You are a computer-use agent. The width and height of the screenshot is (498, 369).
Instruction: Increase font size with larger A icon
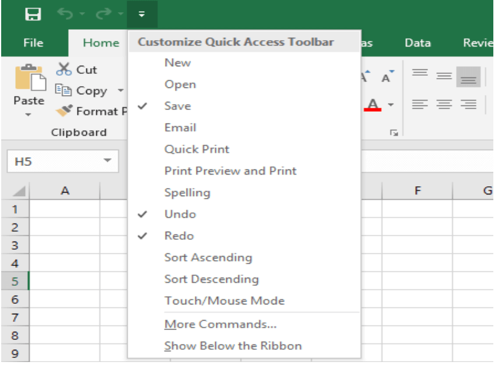[365, 76]
